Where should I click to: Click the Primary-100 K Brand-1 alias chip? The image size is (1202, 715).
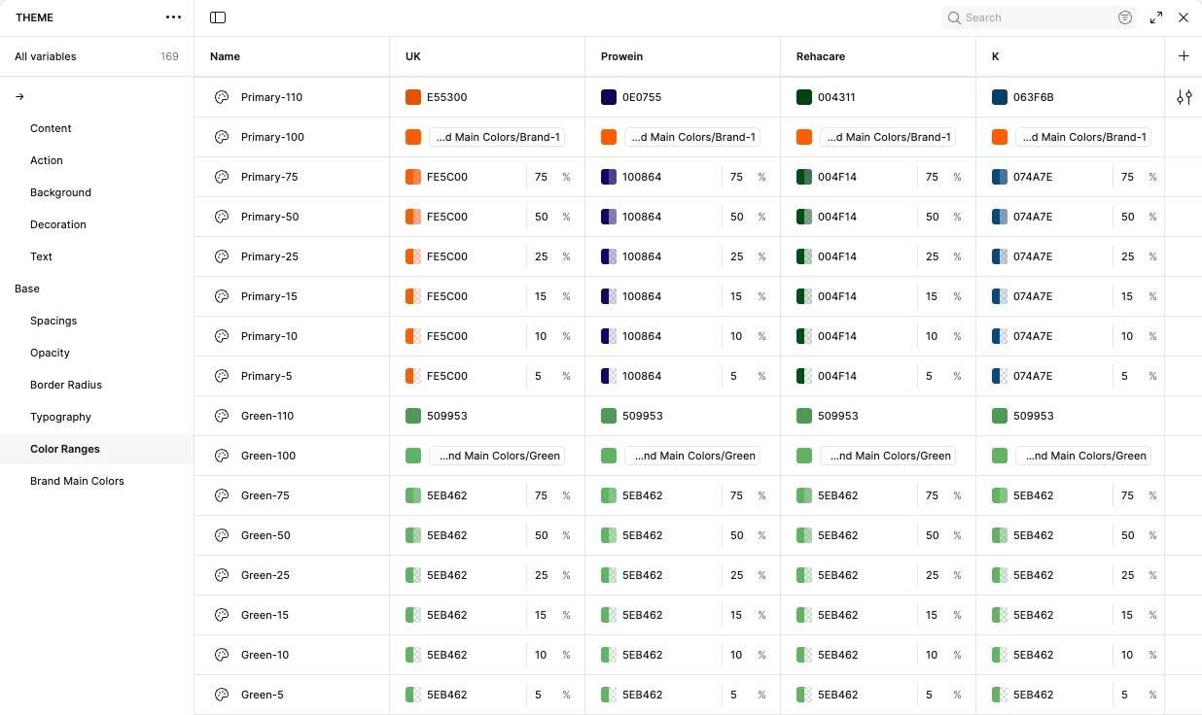[1083, 137]
